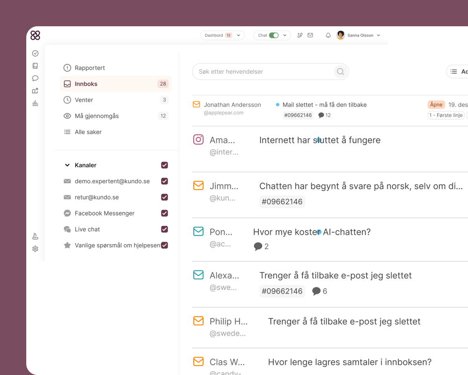The width and height of the screenshot is (468, 375).
Task: Click #09662146 tag on Jimm... ticket
Action: [282, 202]
